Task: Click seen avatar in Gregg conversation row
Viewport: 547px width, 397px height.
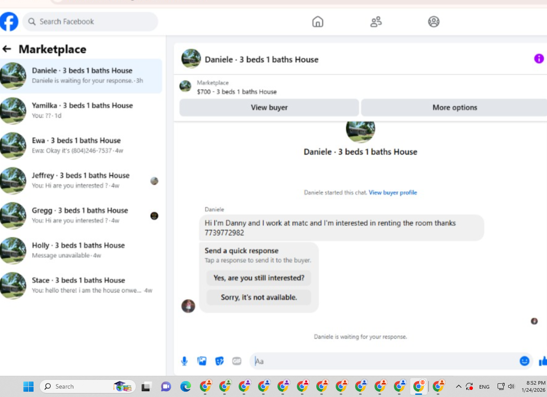Action: (x=154, y=216)
